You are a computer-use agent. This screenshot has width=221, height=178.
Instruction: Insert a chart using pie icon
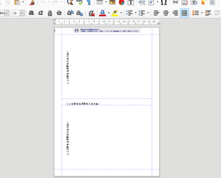click(x=122, y=2)
